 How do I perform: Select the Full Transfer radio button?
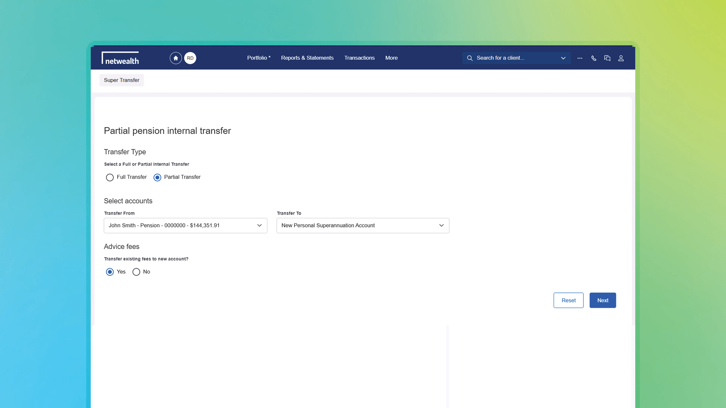tap(110, 178)
